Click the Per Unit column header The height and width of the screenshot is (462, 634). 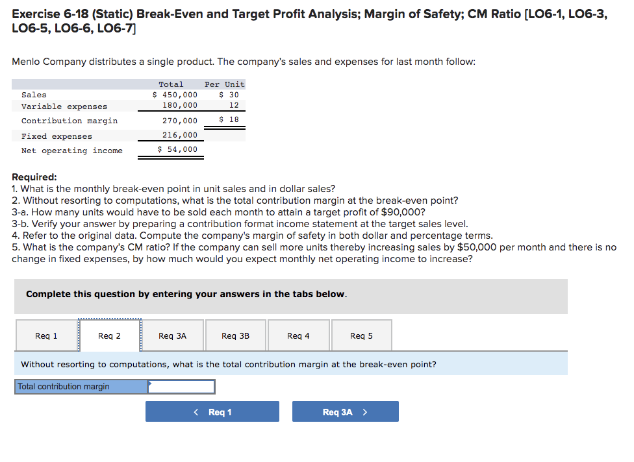[224, 84]
